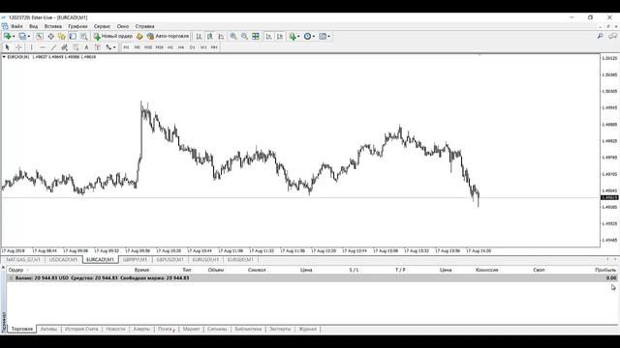Select the Cursor arrow tool
The height and width of the screenshot is (348, 620).
(x=7, y=47)
